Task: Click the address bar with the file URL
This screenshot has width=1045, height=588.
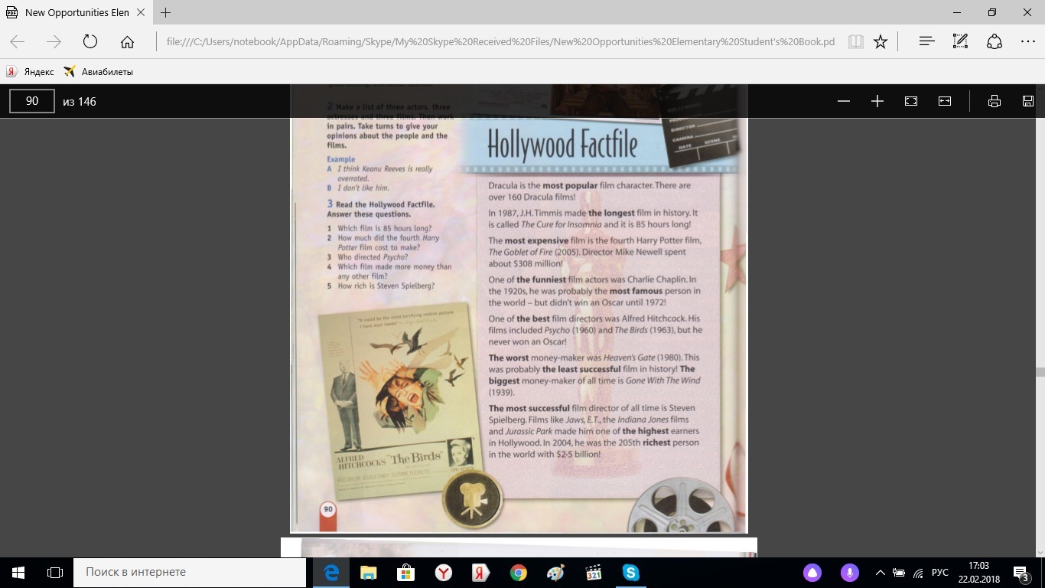Action: click(x=500, y=42)
